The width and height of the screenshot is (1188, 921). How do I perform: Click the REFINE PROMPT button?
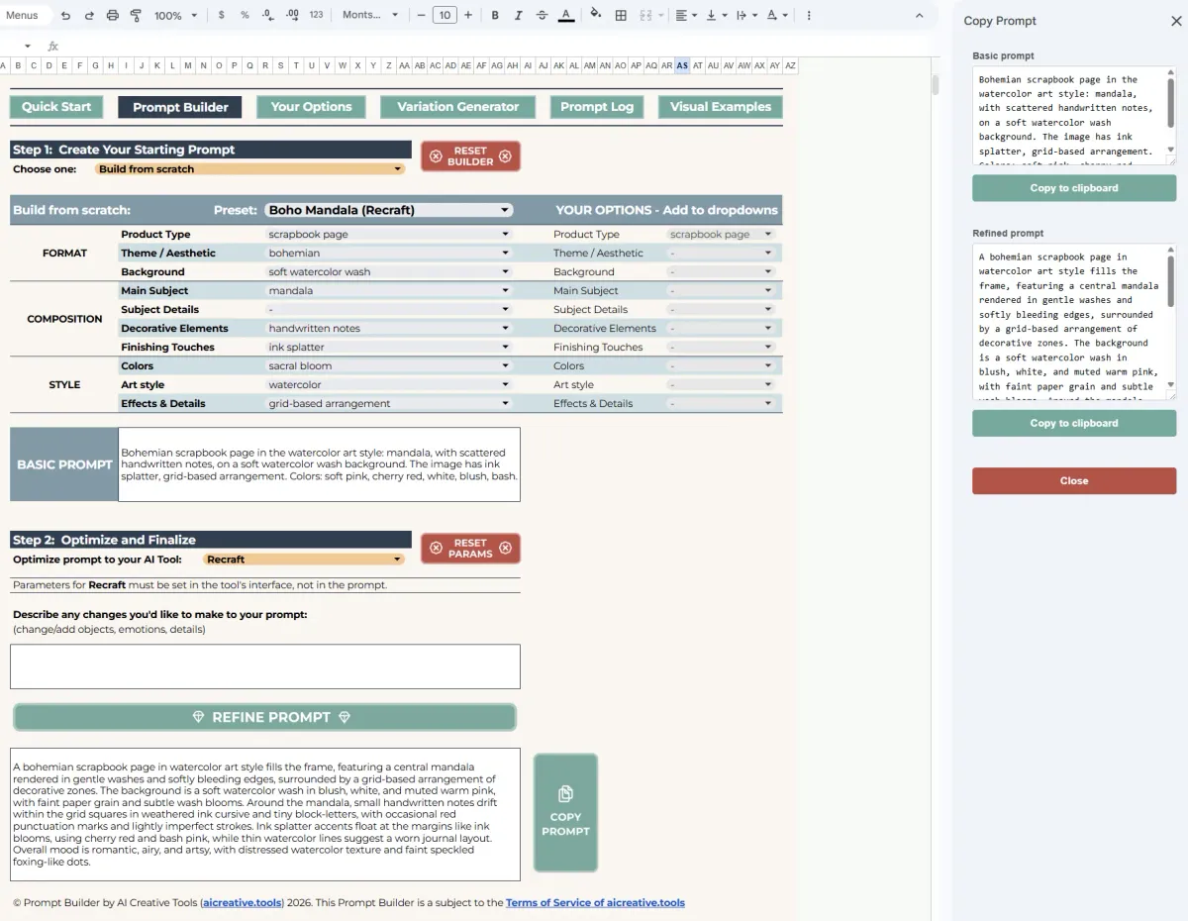point(264,717)
